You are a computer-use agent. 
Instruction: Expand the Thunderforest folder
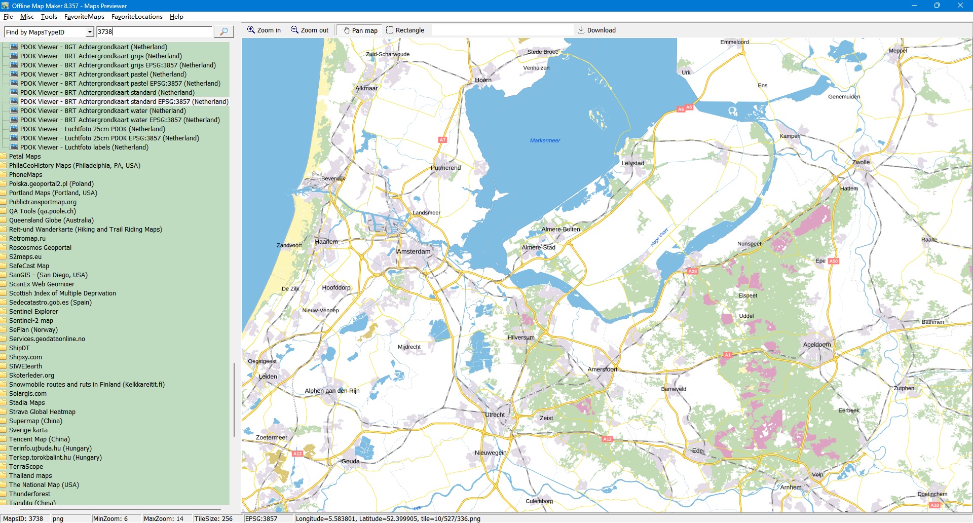[x=4, y=494]
